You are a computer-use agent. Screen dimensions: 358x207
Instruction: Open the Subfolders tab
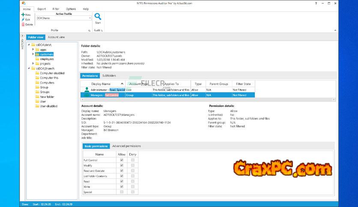(109, 76)
